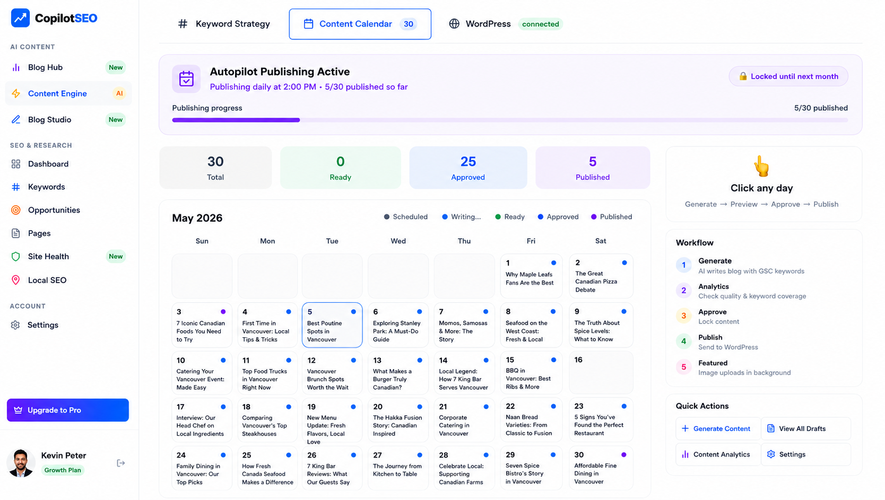
Task: Open May 1 Why Maple Leafs entry
Action: click(x=531, y=276)
